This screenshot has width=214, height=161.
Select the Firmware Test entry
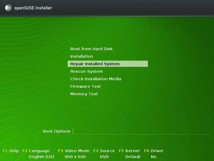click(85, 86)
